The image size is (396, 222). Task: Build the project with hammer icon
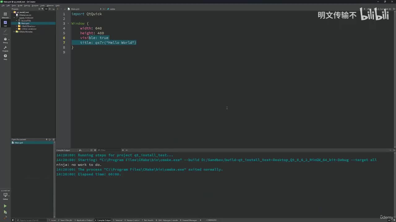pos(5,217)
